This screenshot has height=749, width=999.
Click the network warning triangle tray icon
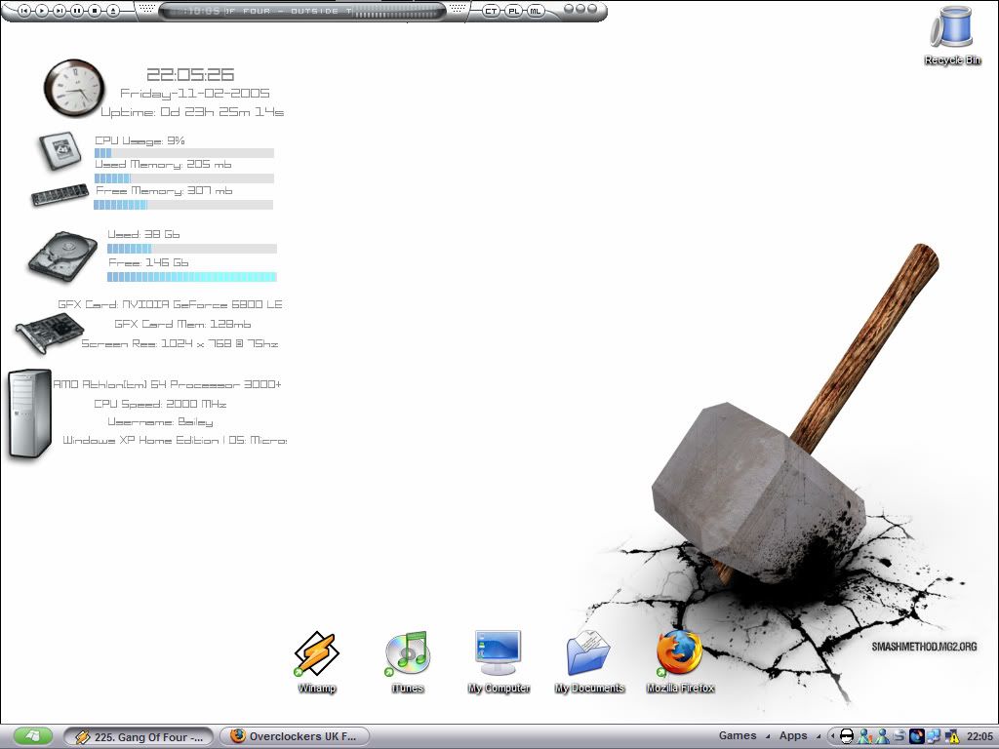click(x=952, y=736)
